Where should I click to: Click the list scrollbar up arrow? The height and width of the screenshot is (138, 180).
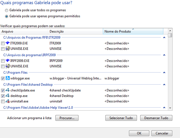[170, 30]
